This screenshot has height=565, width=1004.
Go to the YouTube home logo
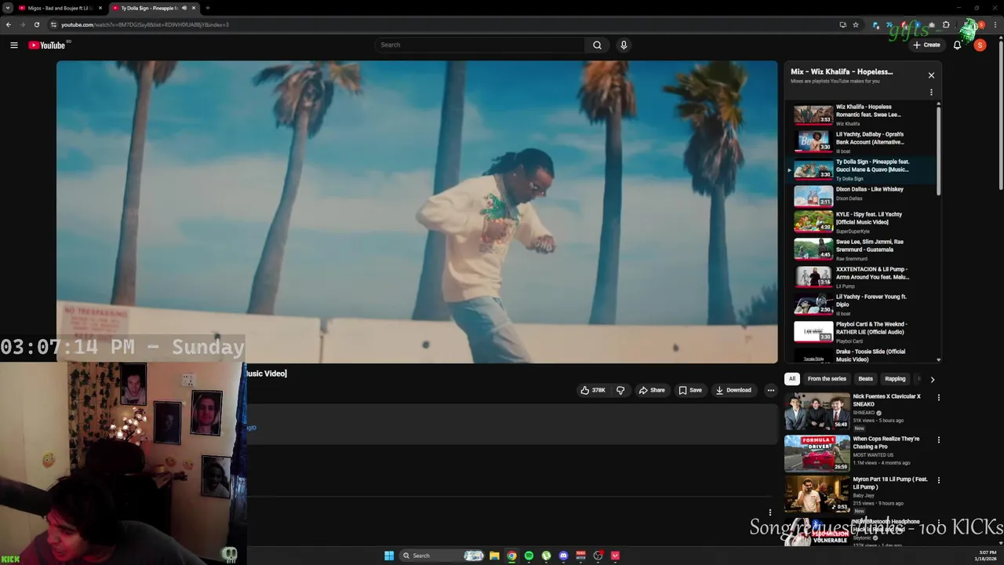[x=47, y=45]
